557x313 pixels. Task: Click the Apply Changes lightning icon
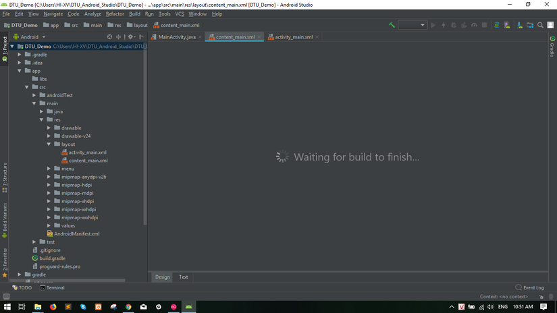click(x=444, y=25)
